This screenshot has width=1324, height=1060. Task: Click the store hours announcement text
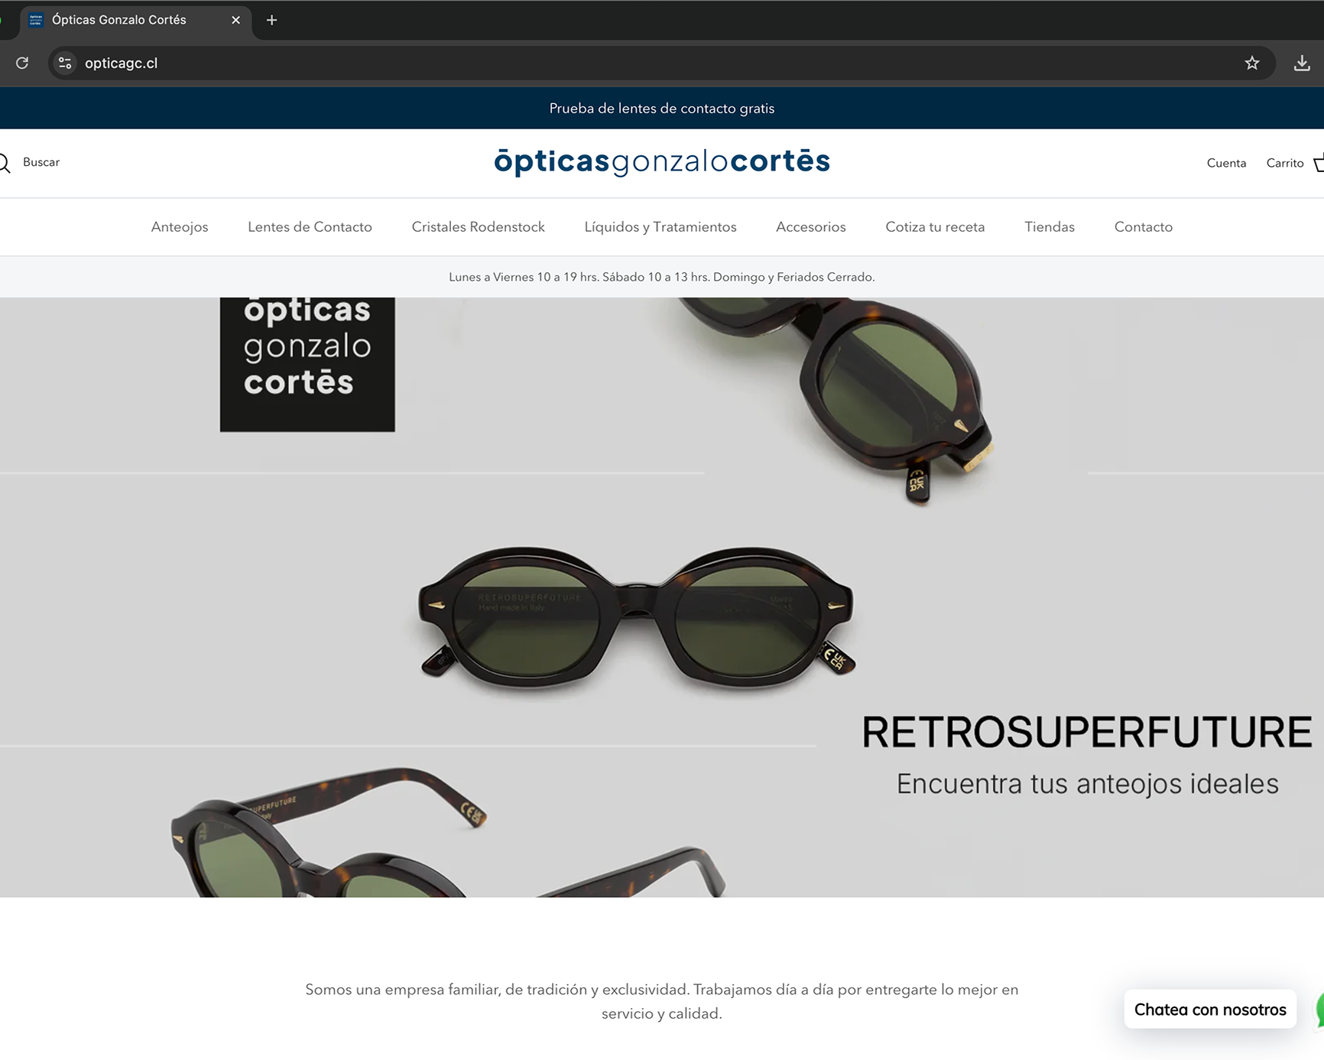[662, 277]
